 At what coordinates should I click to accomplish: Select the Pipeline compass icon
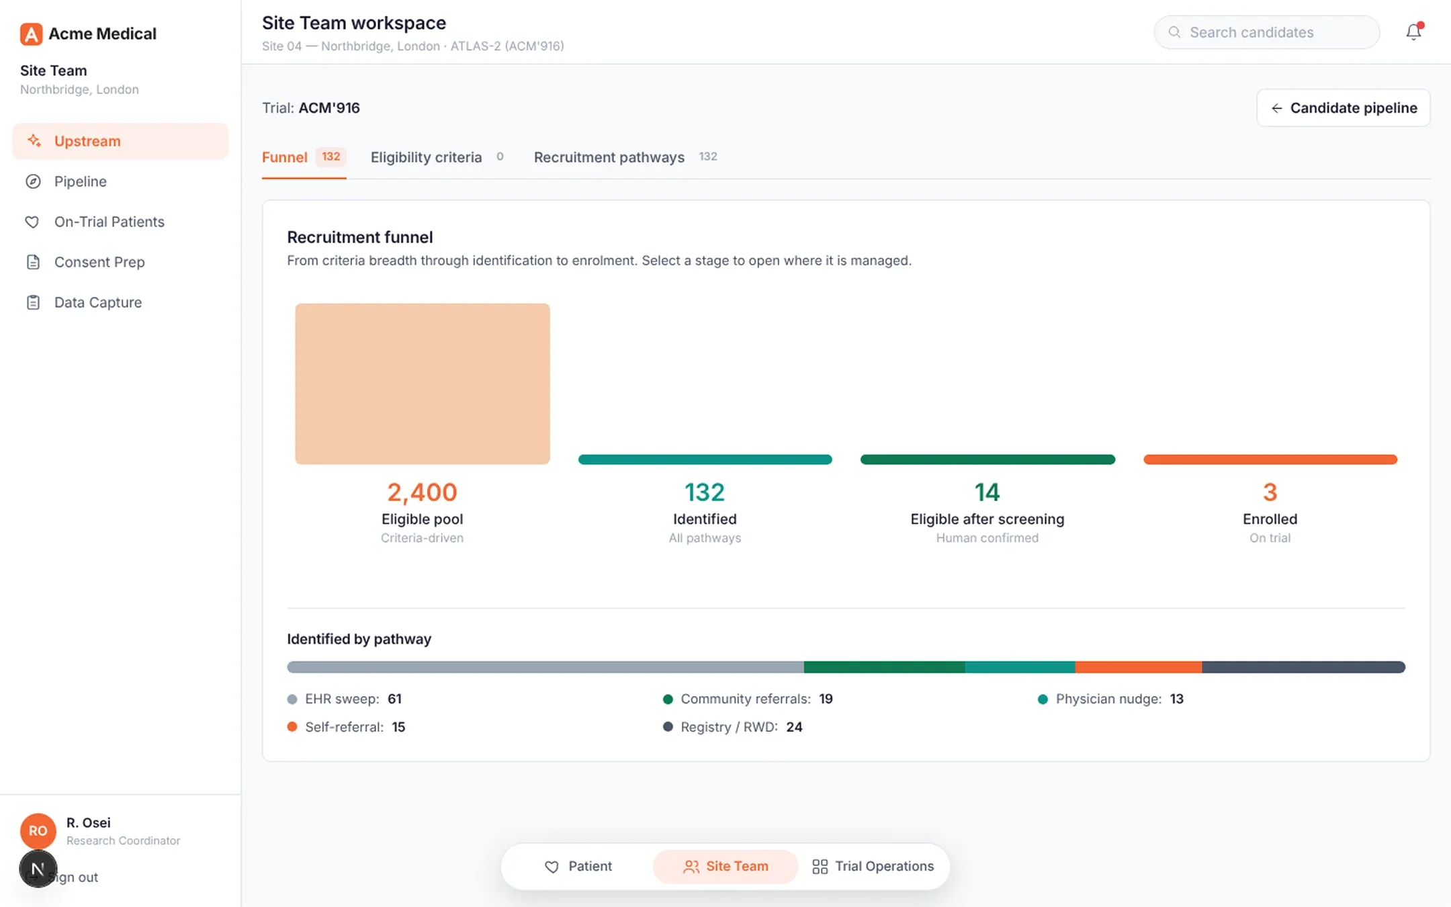coord(33,181)
